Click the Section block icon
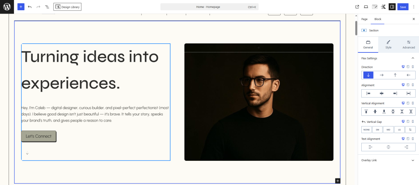This screenshot has width=419, height=185. 364,30
